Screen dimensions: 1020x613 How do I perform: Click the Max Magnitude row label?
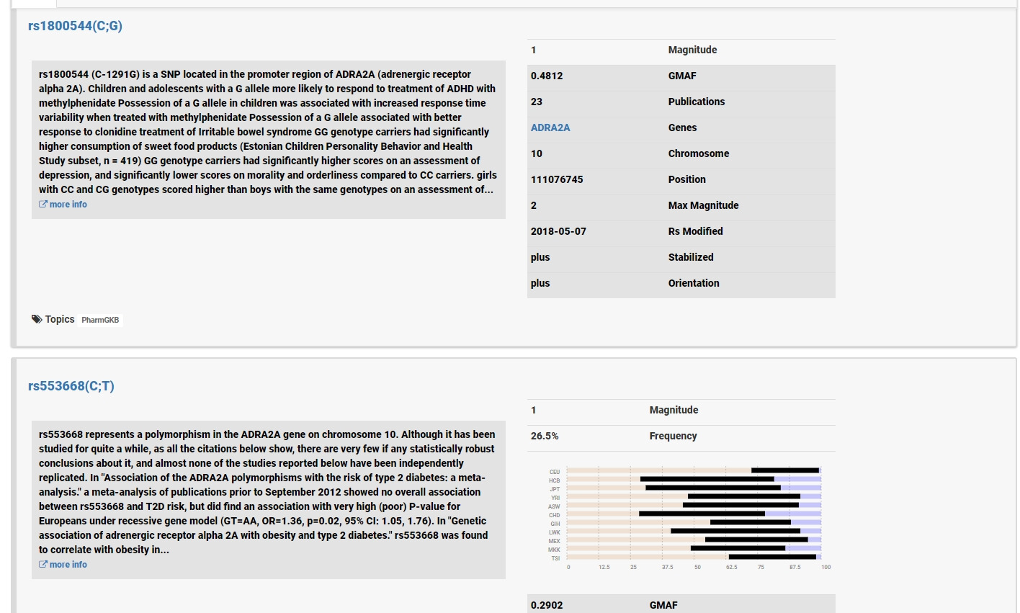coord(703,205)
